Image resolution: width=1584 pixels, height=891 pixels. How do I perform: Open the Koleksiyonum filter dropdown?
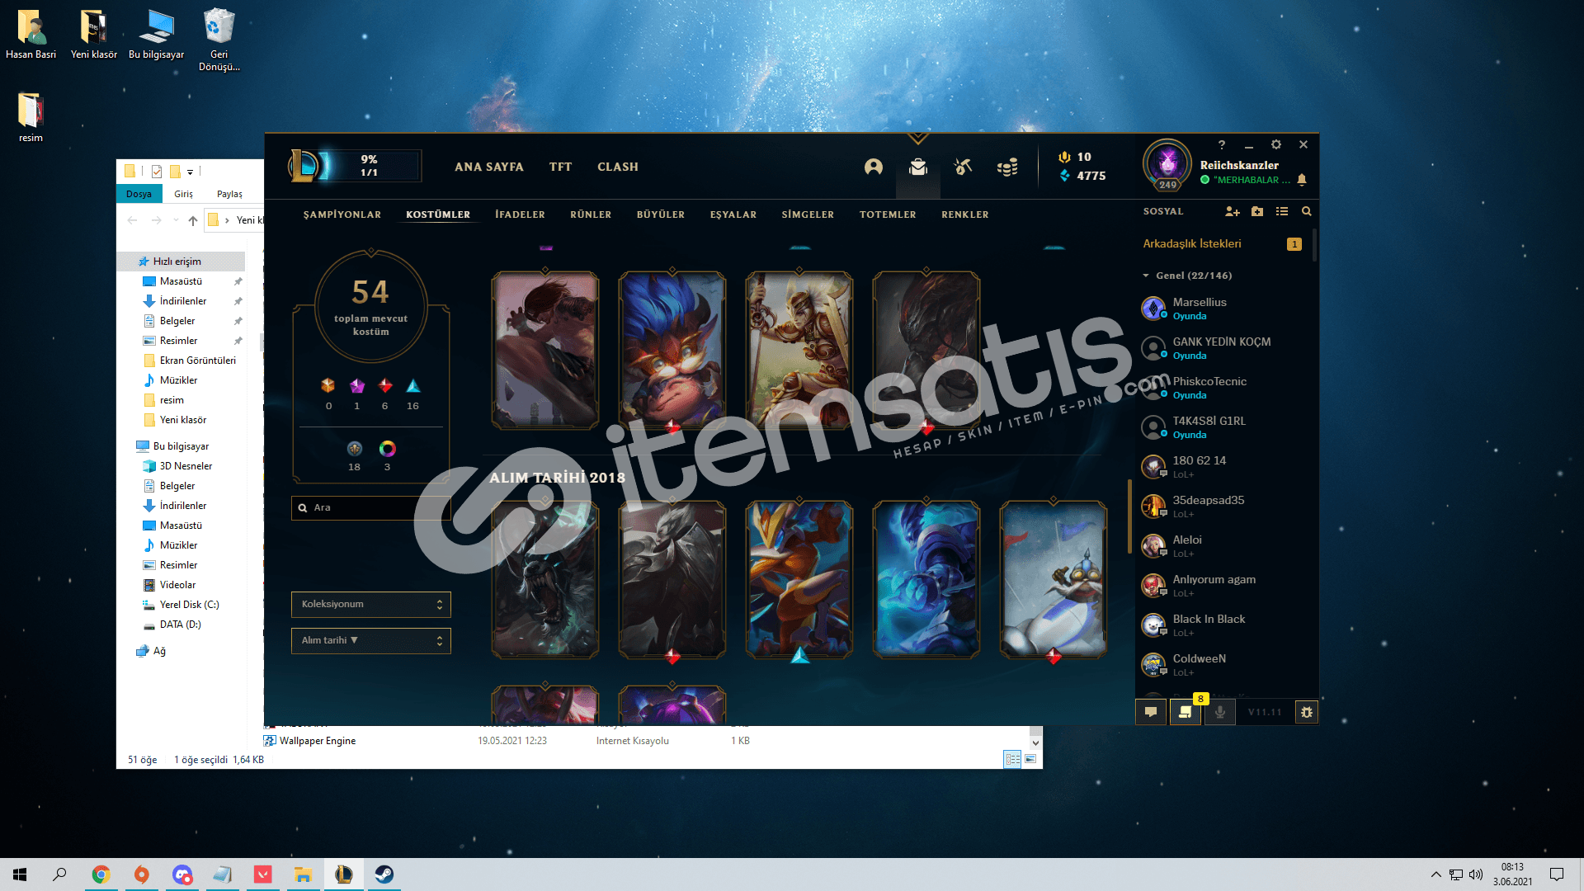371,605
